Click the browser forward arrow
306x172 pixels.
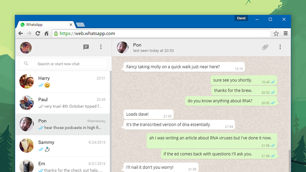[29, 34]
